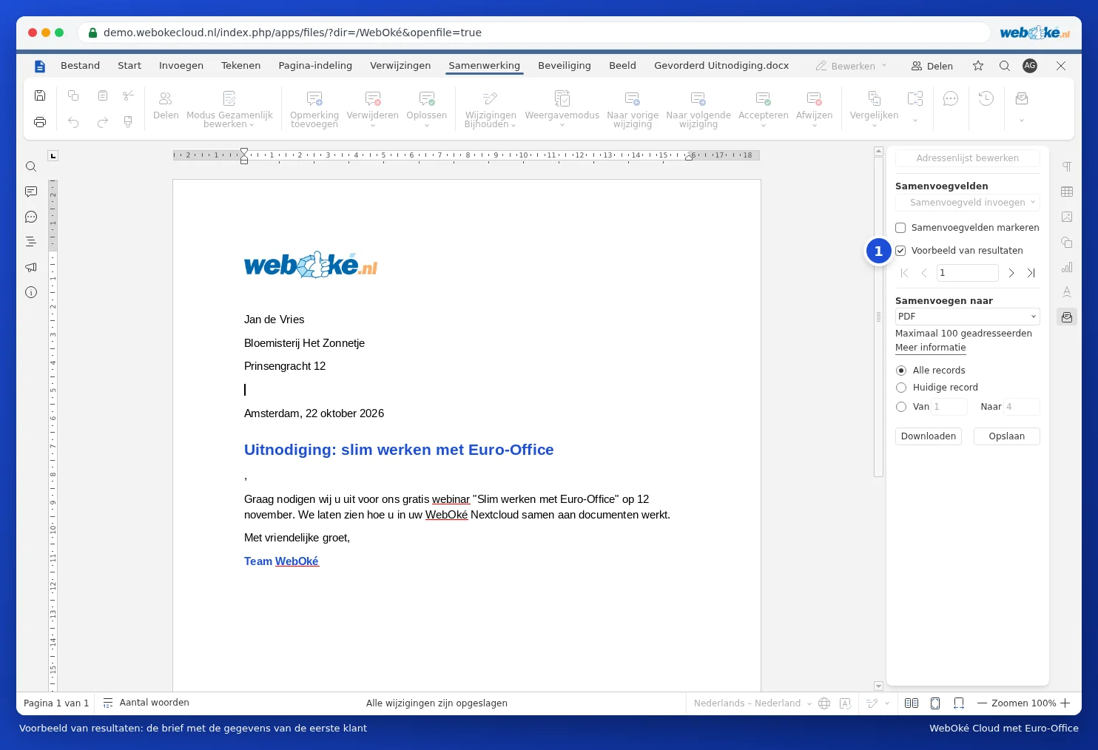Click the version history clock icon
The width and height of the screenshot is (1098, 750).
point(986,98)
